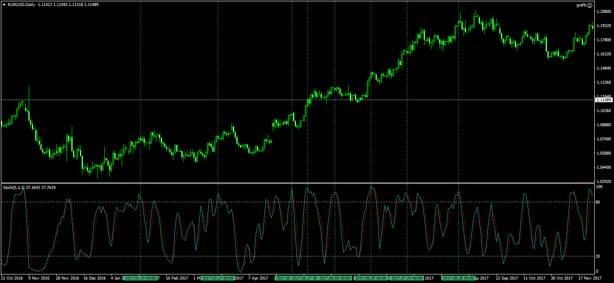Select the 1.11489 current price tag
The image size is (614, 283).
click(603, 100)
